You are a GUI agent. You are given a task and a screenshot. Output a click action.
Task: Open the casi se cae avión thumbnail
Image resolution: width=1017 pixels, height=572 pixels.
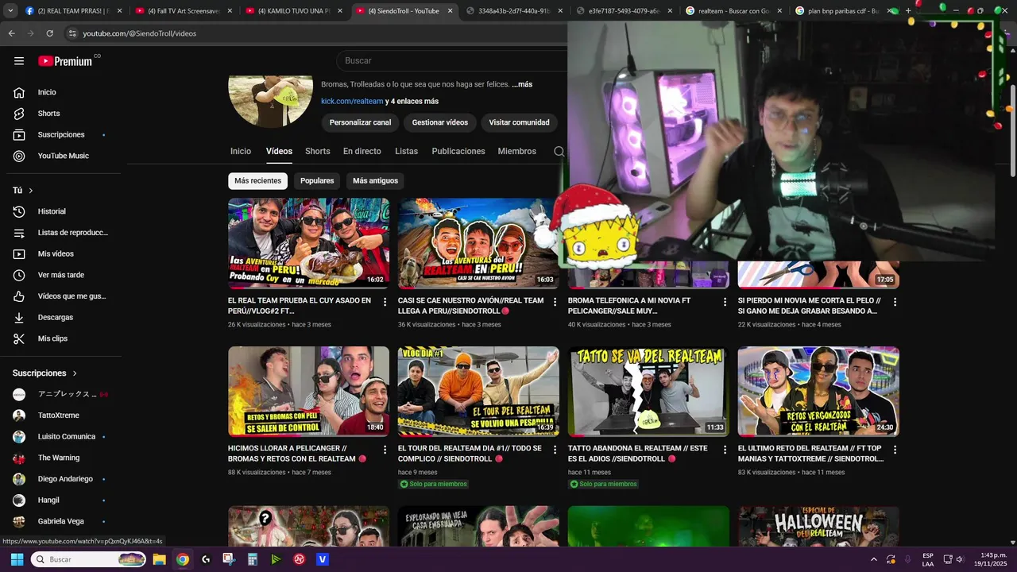(478, 243)
